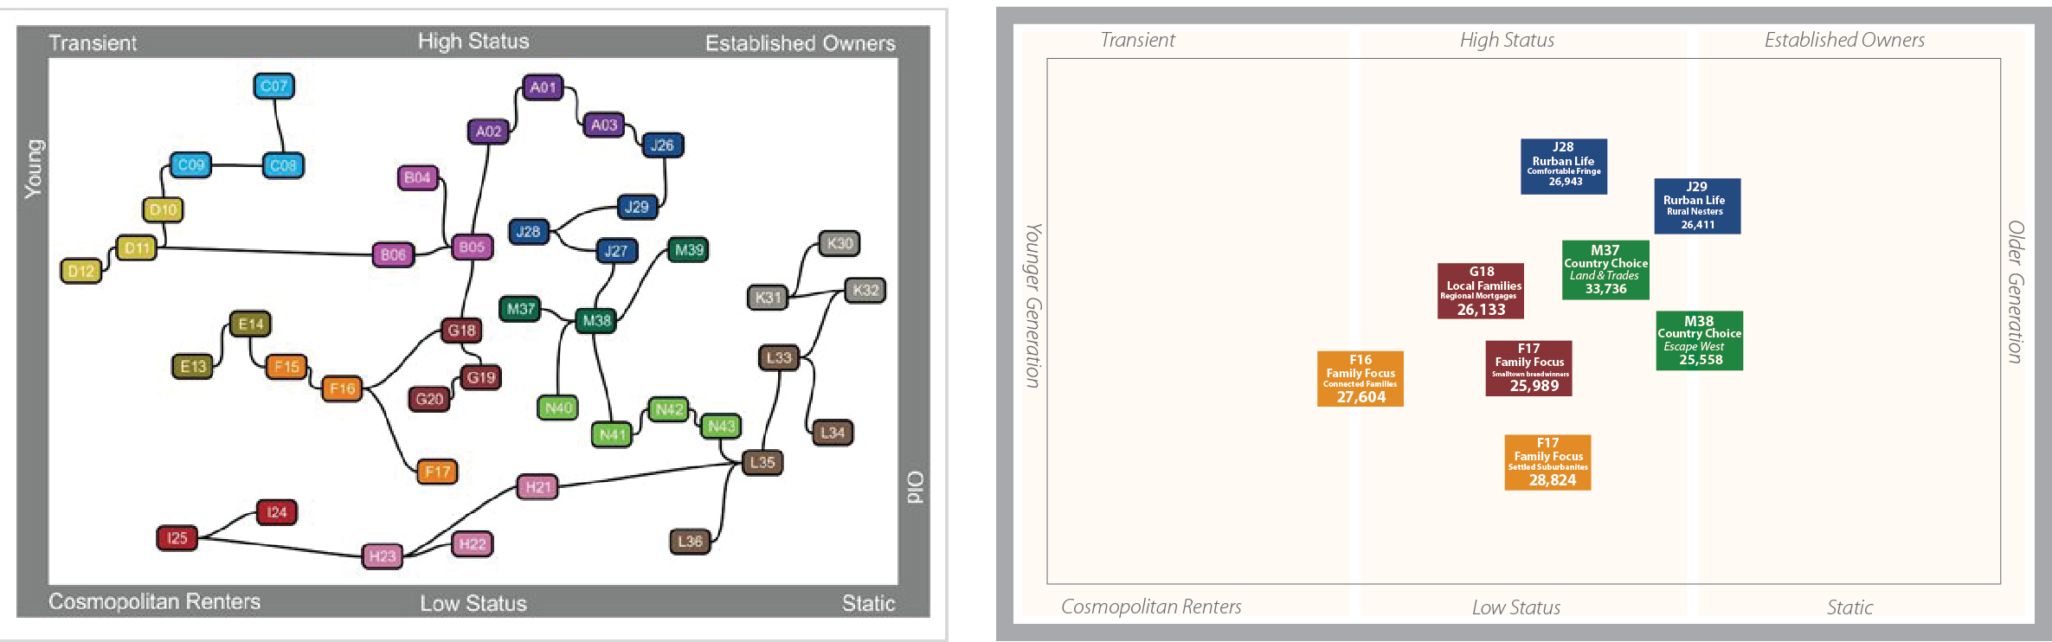Click the gray K30 node
The width and height of the screenshot is (2052, 642).
pyautogui.click(x=839, y=243)
